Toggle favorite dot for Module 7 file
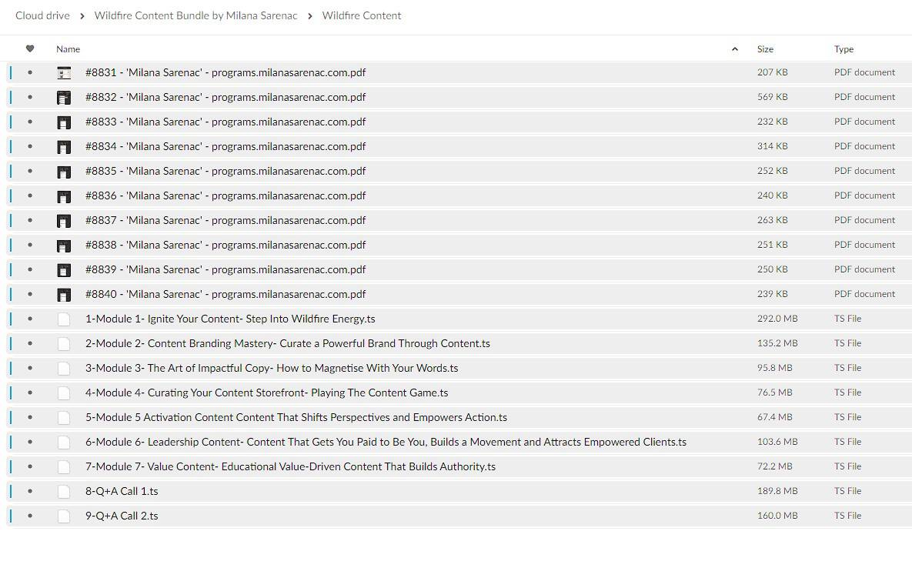 click(30, 466)
